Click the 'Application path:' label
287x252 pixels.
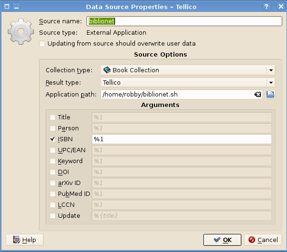coord(71,95)
